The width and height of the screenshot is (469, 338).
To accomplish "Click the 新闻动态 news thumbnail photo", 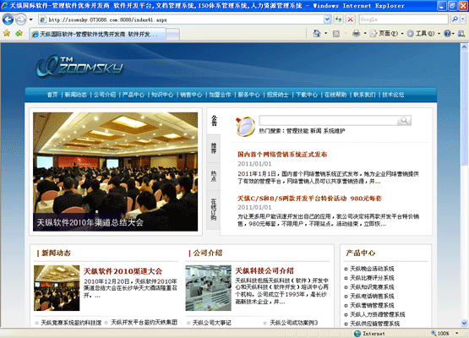I will tap(57, 288).
